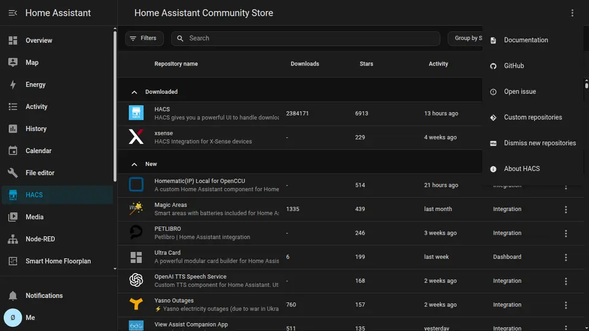Select 'Homematic(IP) Local for OpenCCU' row title
This screenshot has width=589, height=331.
(x=199, y=181)
